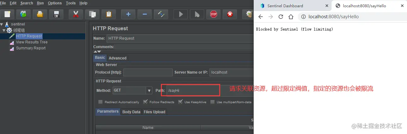
Task: Click the red STOP toolbar icon
Action: (214, 14)
